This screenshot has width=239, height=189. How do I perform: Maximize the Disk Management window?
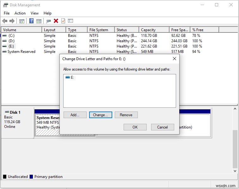coord(217,5)
